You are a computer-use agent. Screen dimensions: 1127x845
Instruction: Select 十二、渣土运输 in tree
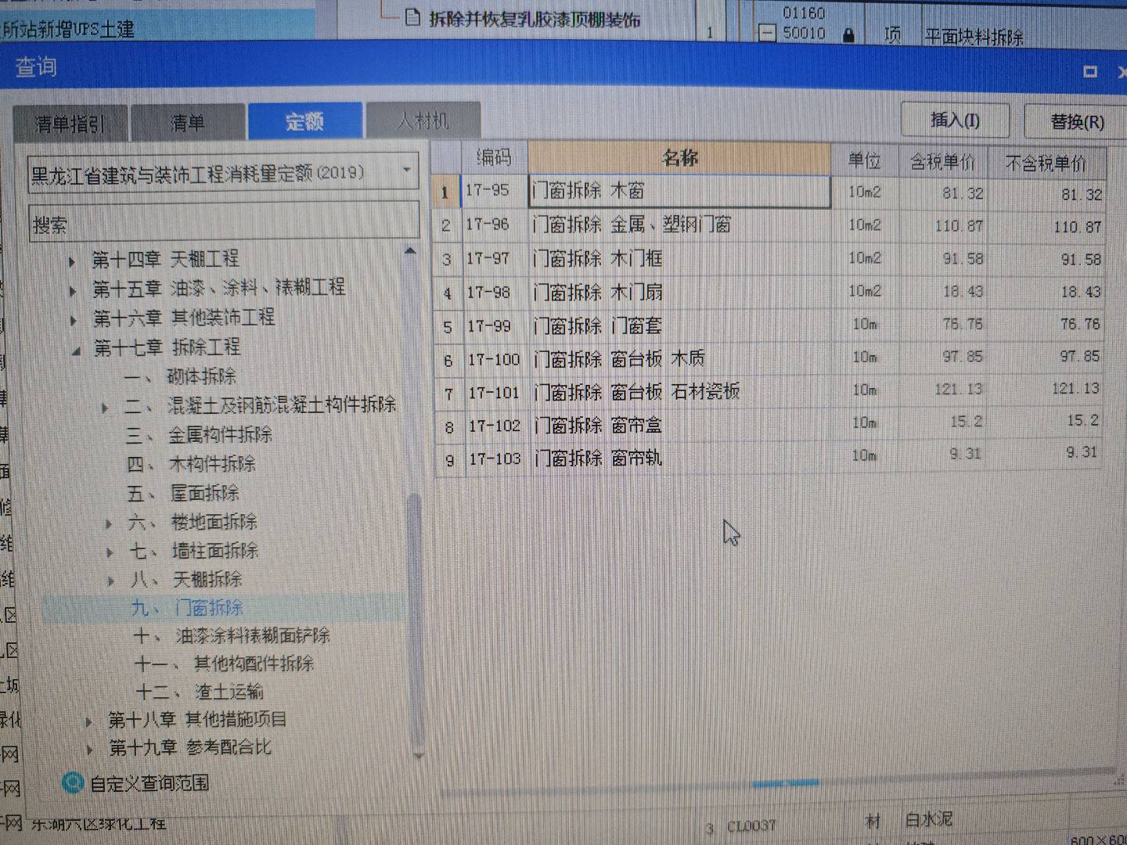(x=200, y=692)
